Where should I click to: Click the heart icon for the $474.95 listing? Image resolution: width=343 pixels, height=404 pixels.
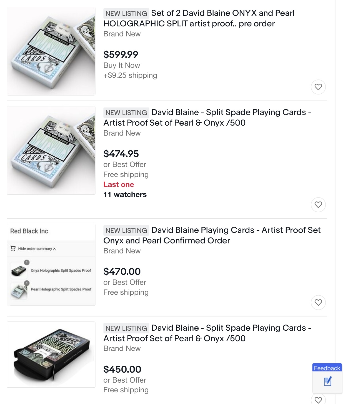(x=318, y=205)
